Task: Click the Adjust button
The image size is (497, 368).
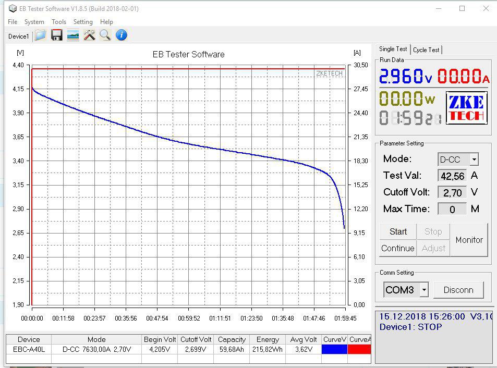Action: [x=433, y=248]
